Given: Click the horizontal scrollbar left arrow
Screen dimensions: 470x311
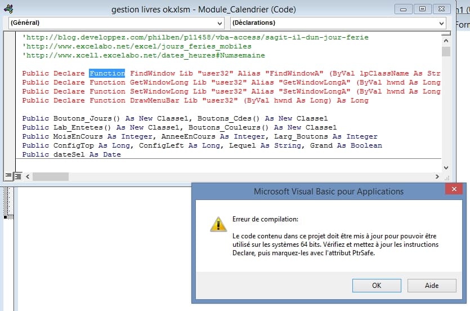Looking at the screenshot, I should point(28,176).
